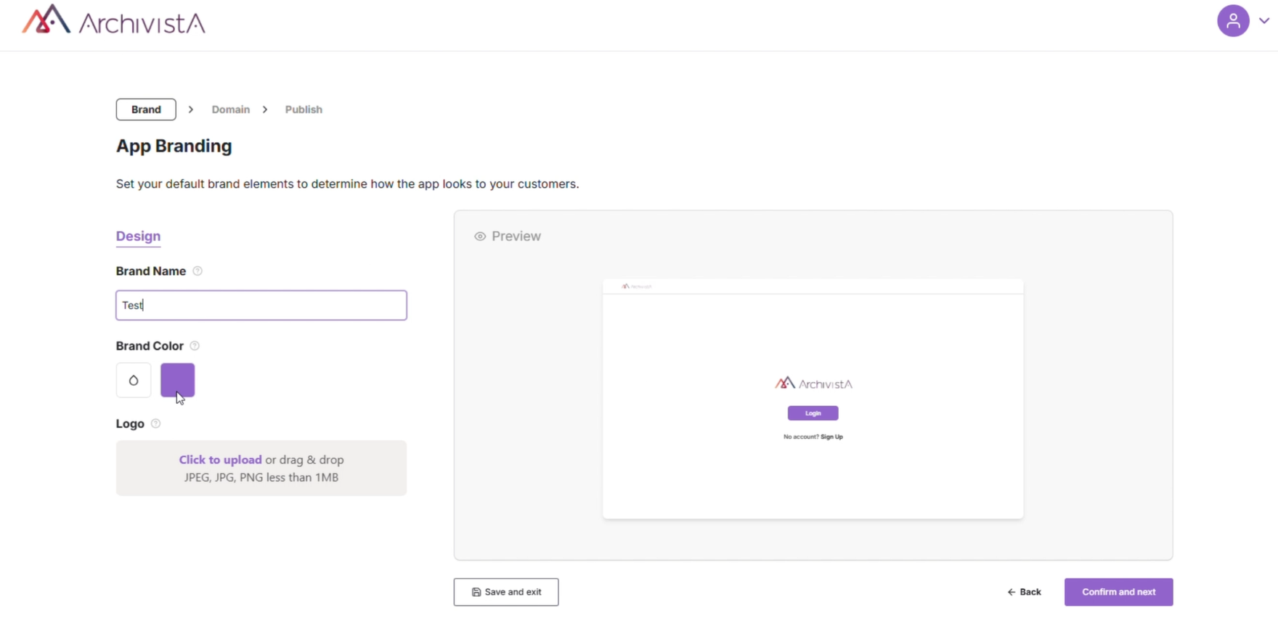Click Sign Up link in preview
Image resolution: width=1278 pixels, height=620 pixels.
831,437
